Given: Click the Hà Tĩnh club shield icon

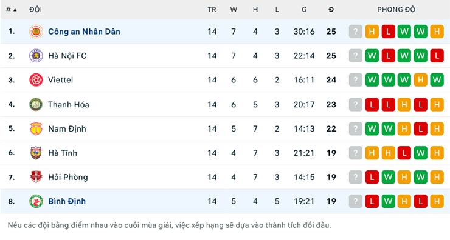Looking at the screenshot, I should click(36, 153).
